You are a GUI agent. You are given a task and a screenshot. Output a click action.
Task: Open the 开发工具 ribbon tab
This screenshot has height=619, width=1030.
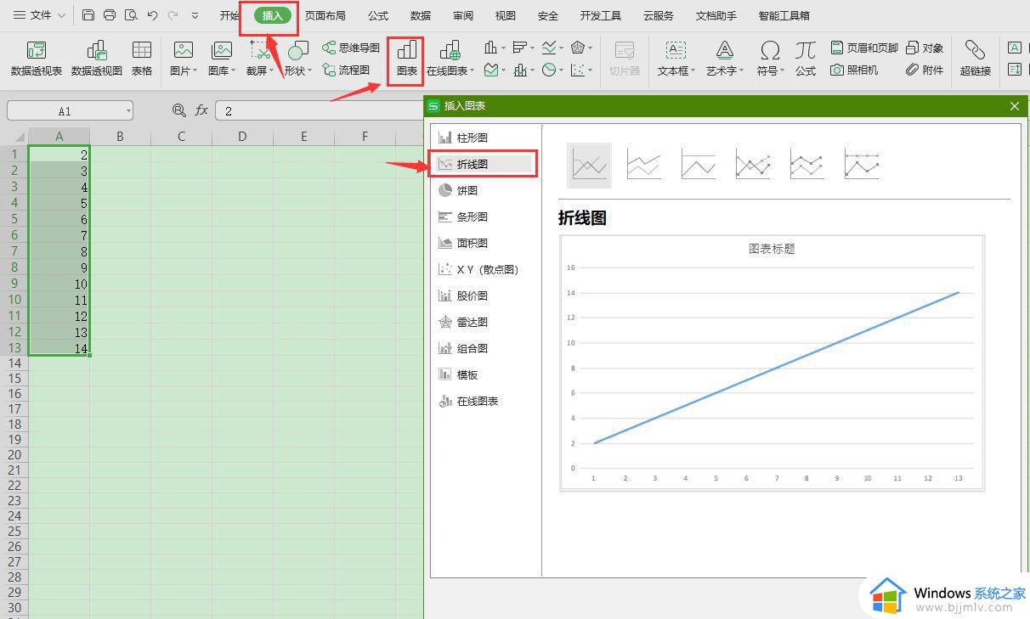click(601, 15)
